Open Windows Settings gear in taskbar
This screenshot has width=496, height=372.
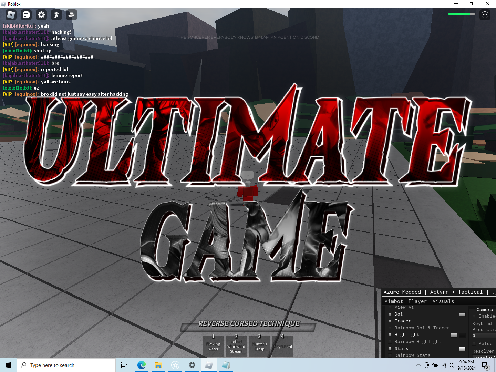tap(192, 365)
